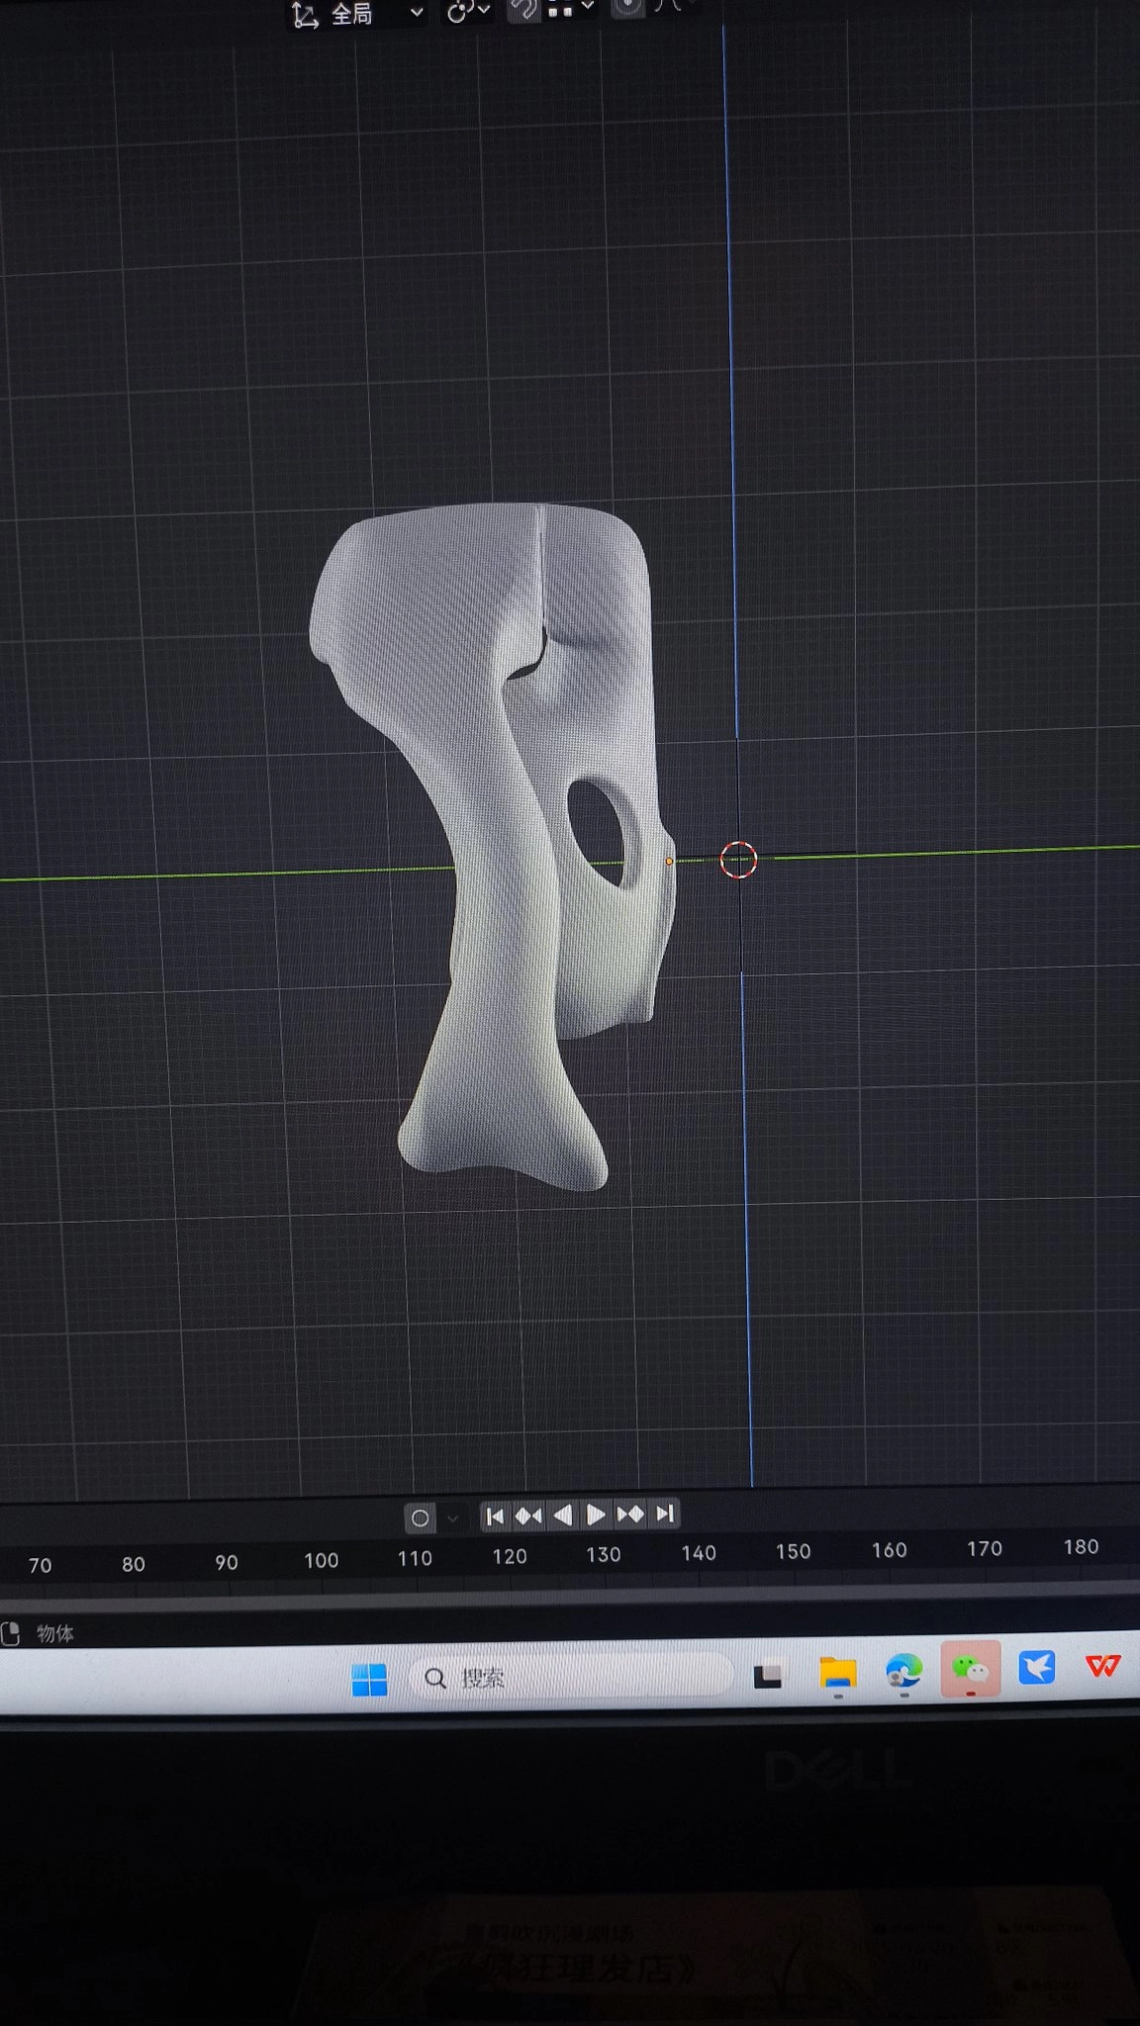Toggle the snap magnet icon
1140x2026 pixels.
pos(523,10)
